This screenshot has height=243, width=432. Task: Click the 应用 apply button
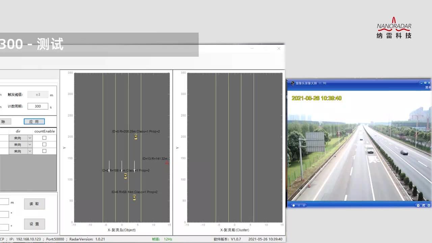tap(34, 122)
